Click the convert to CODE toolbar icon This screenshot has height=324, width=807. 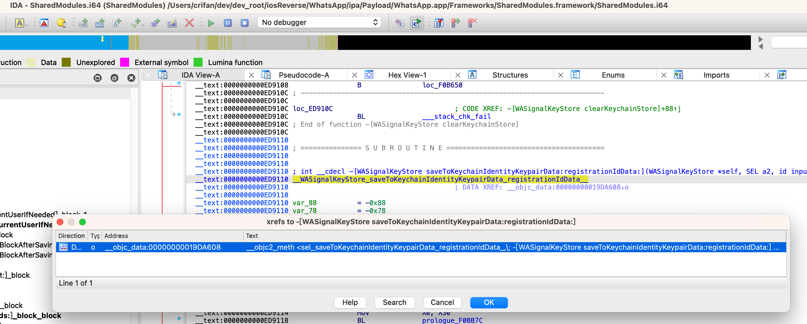[83, 23]
